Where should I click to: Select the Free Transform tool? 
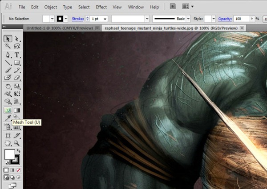[x=17, y=94]
